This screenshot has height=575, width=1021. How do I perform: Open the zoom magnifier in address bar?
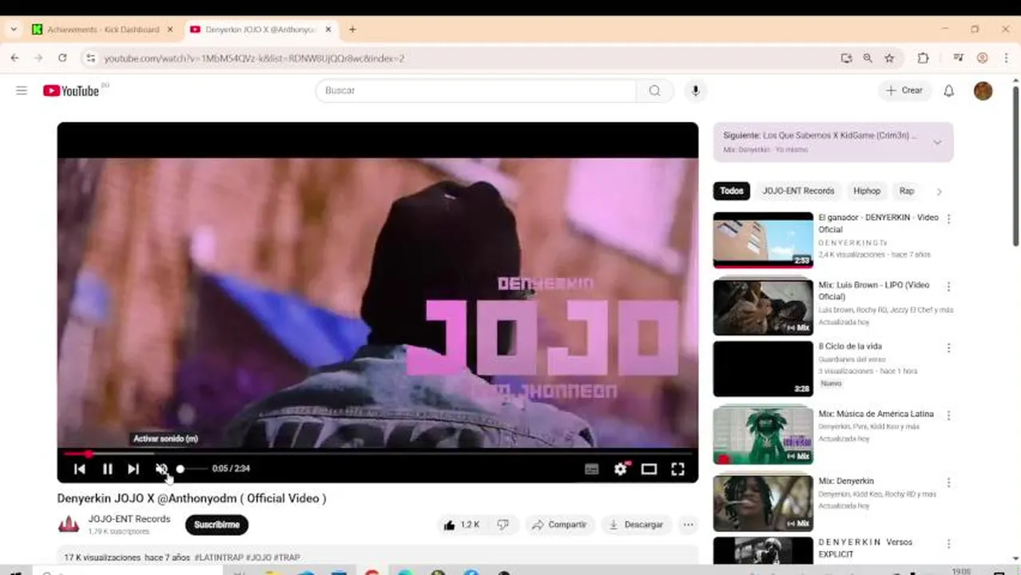[868, 58]
